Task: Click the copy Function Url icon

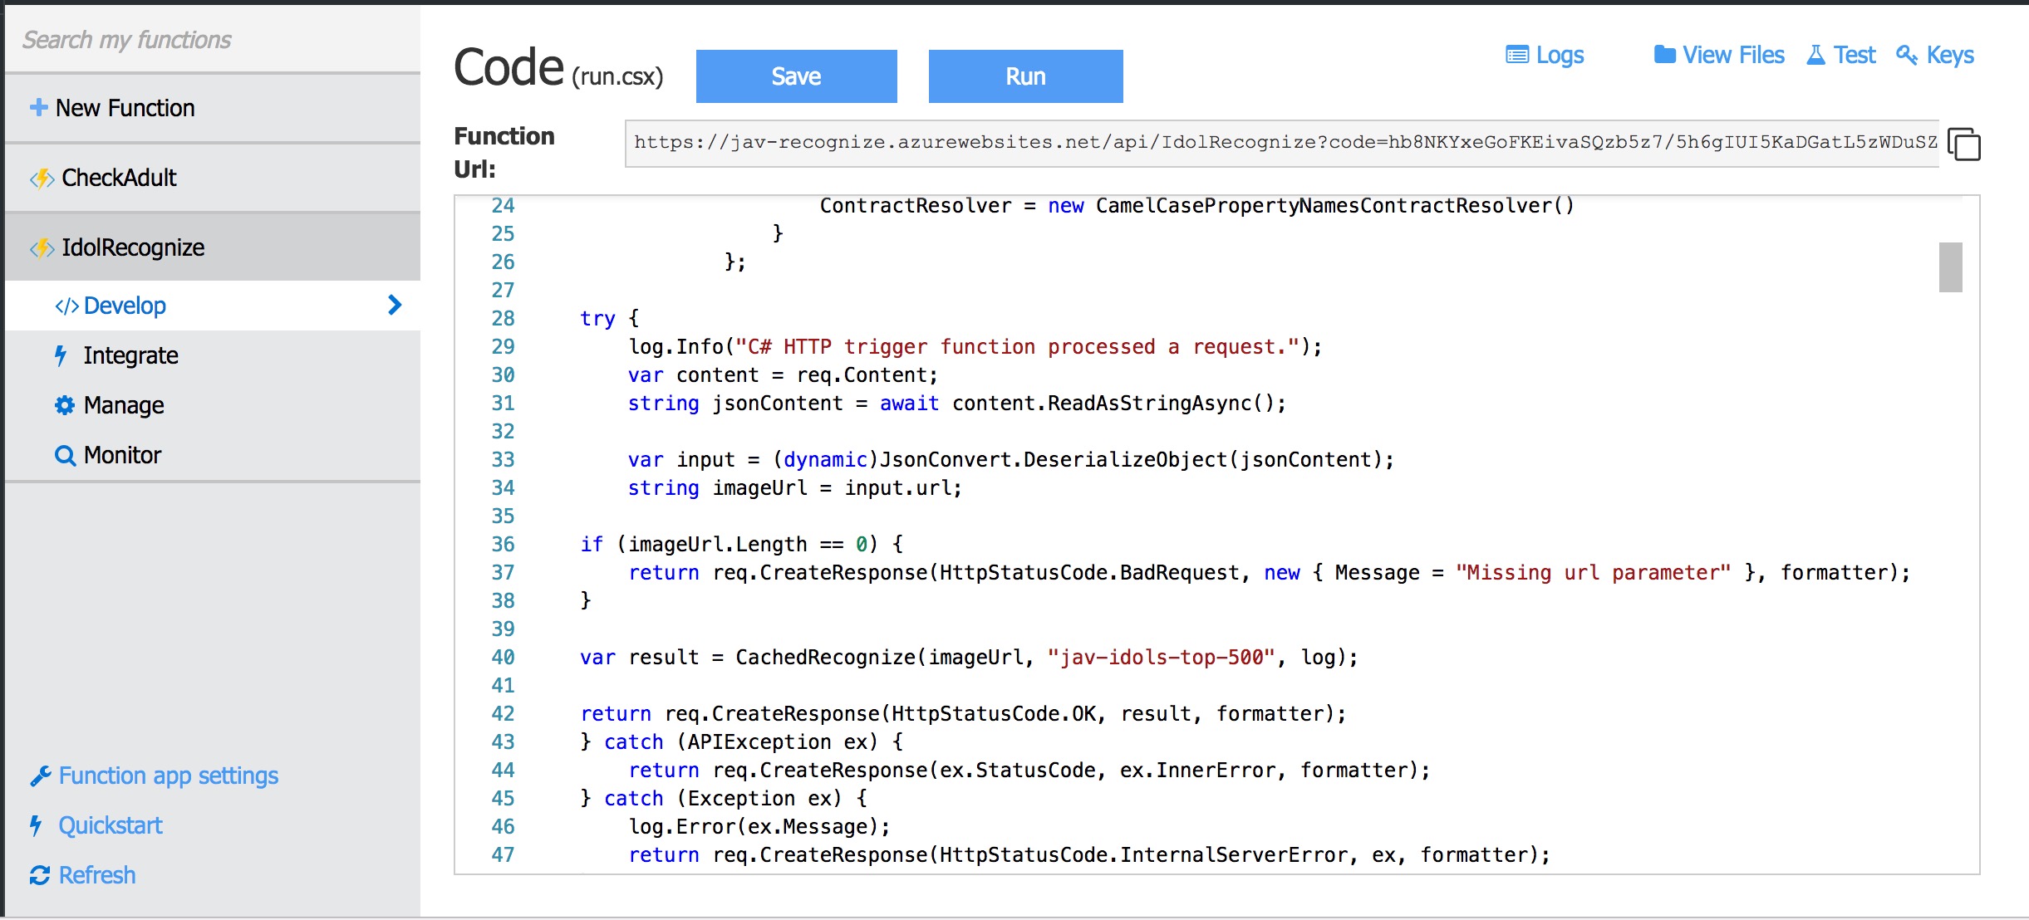Action: (1964, 144)
